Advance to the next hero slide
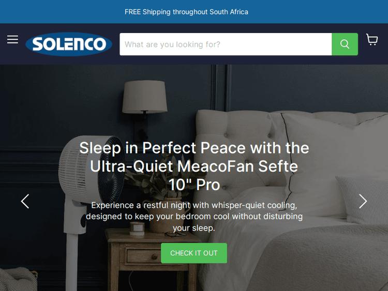Viewport: 388px width, 291px height. (363, 201)
